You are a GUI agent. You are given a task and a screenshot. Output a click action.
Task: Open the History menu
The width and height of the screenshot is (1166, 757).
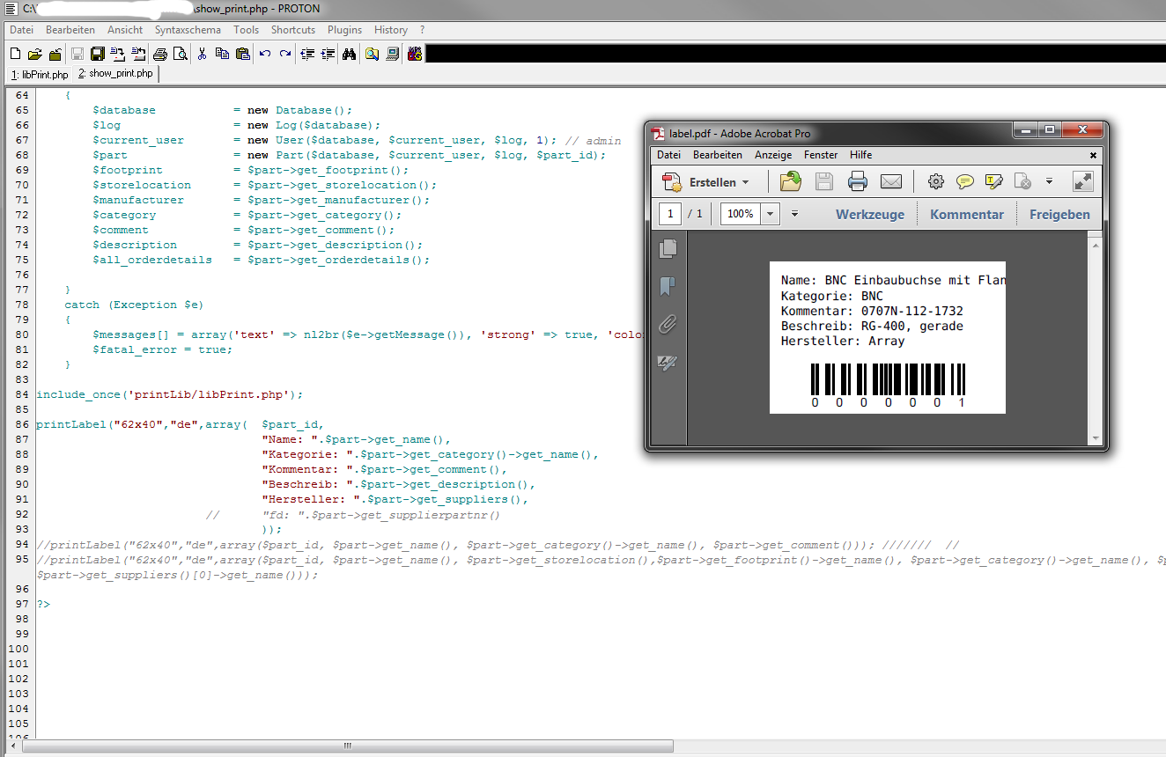click(x=391, y=30)
